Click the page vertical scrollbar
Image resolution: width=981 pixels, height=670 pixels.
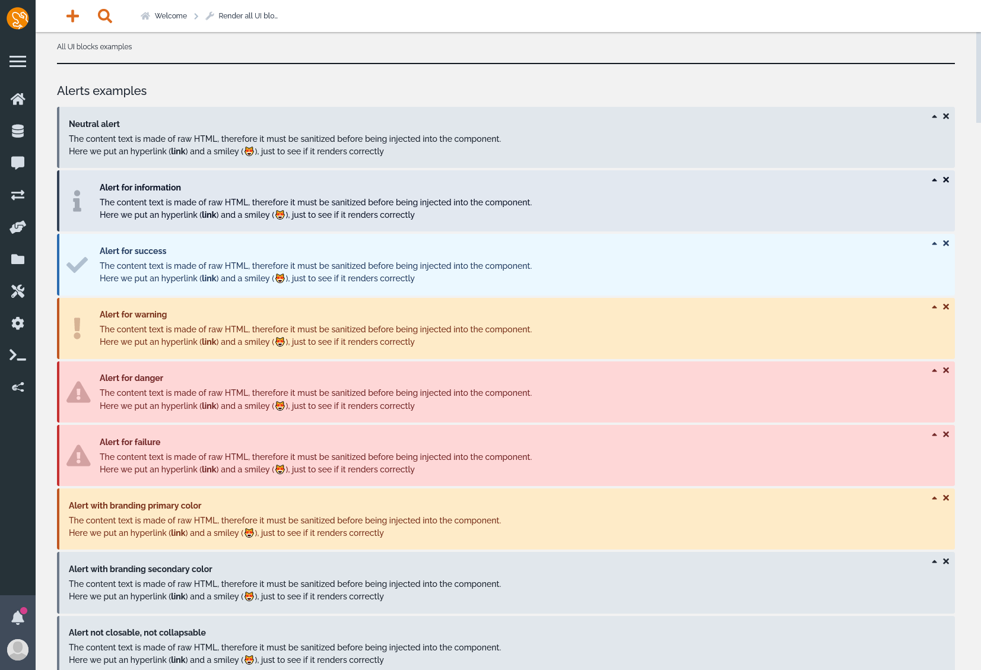coord(978,77)
